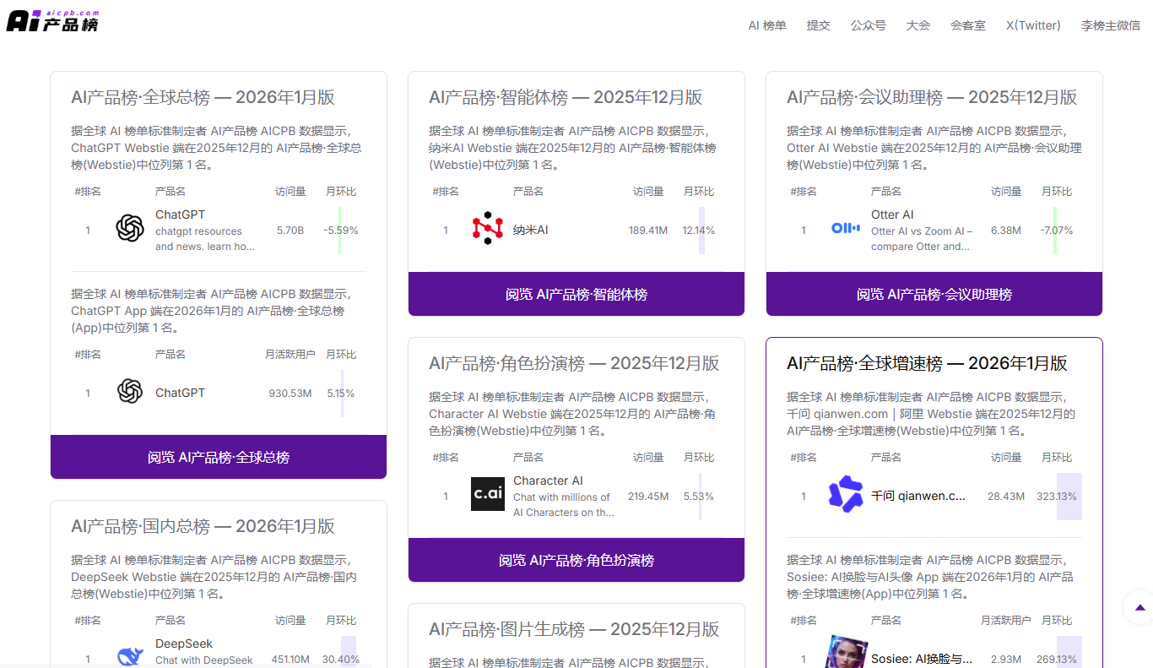Open 会客室 from the top navigation
Image resolution: width=1153 pixels, height=668 pixels.
968,25
